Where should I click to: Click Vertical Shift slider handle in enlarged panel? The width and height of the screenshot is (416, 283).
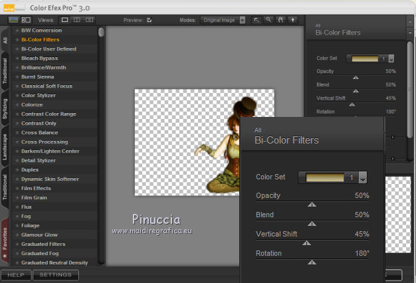click(x=306, y=243)
